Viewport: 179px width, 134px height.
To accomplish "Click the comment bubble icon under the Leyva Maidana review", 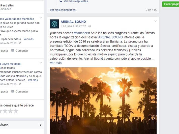I will tap(13, 92).
